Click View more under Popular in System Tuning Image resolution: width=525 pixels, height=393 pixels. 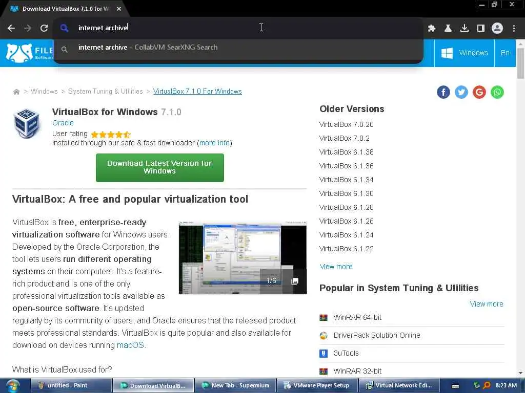point(487,304)
